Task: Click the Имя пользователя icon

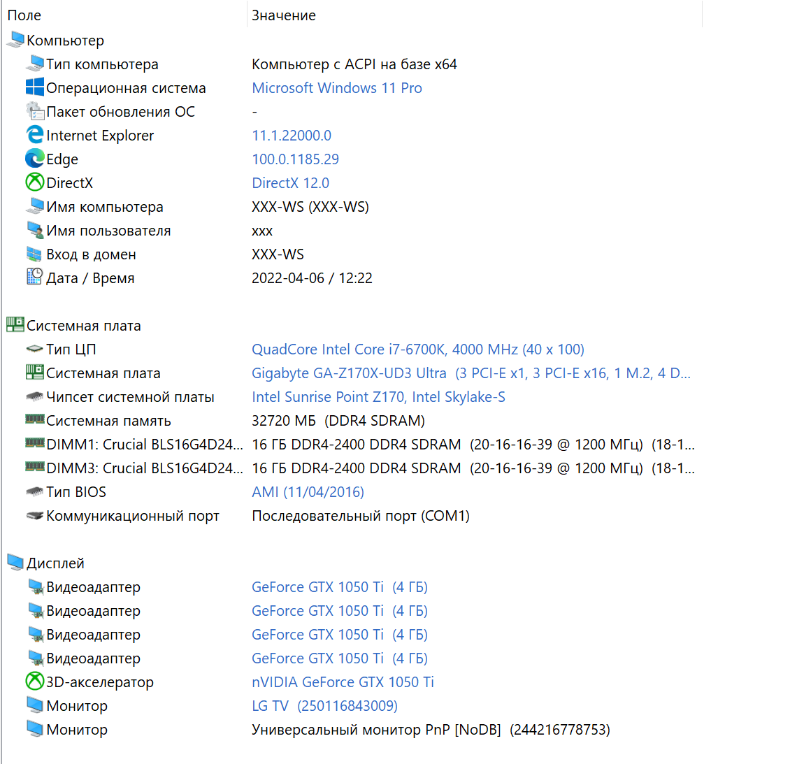Action: 35,230
